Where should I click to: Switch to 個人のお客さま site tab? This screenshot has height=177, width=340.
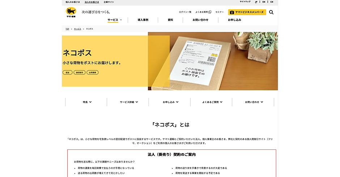73,2
